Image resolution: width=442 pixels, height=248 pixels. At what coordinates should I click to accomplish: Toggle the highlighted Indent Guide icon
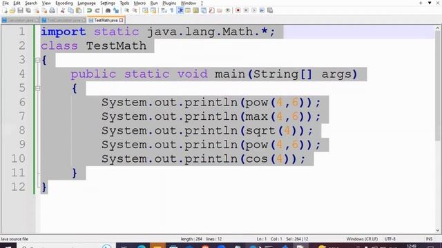click(180, 10)
